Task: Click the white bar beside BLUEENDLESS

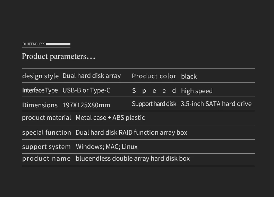Action: click(x=58, y=44)
